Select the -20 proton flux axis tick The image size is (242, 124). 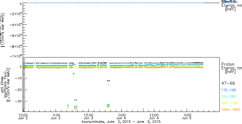point(18,90)
